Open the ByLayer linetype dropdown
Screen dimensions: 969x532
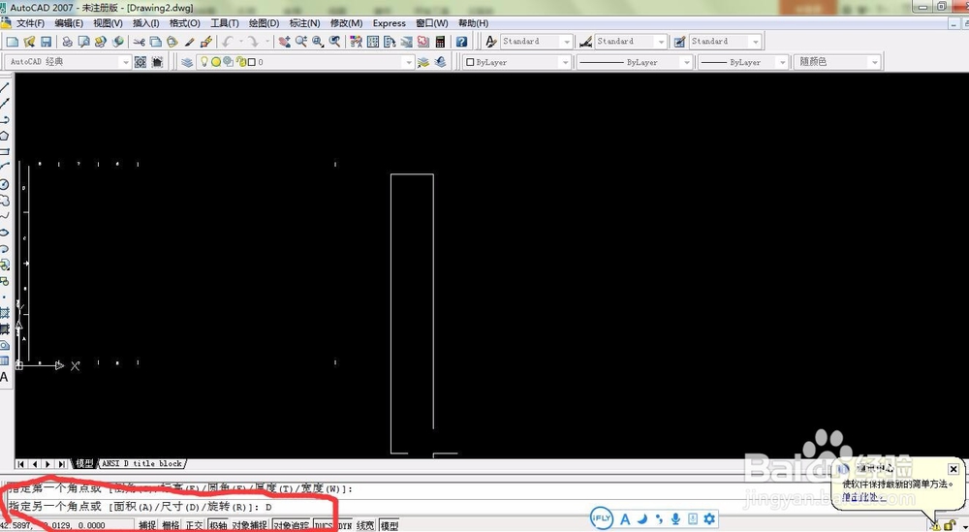point(686,62)
